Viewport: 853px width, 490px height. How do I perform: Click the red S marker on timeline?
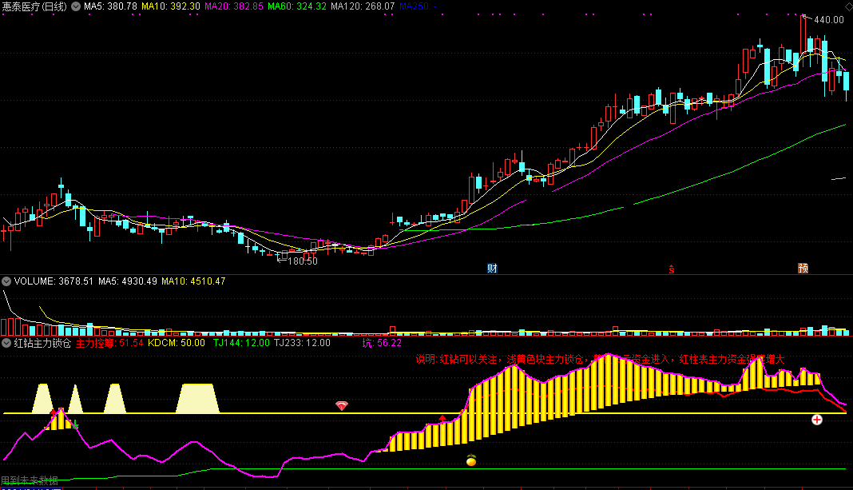672,269
